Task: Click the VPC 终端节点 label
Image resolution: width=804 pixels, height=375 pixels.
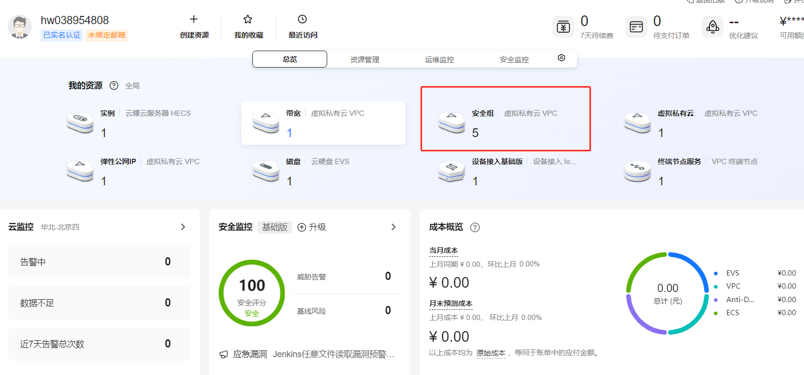Action: point(735,162)
